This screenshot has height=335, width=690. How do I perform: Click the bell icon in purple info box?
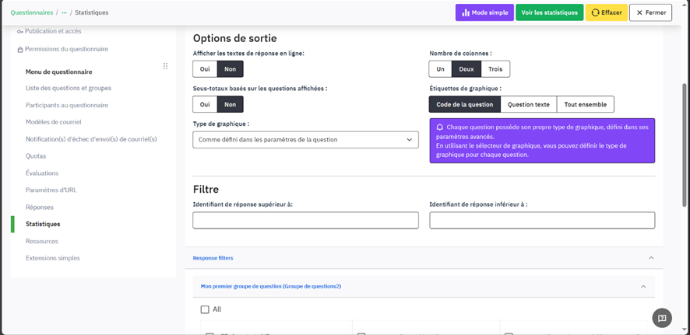(x=440, y=127)
